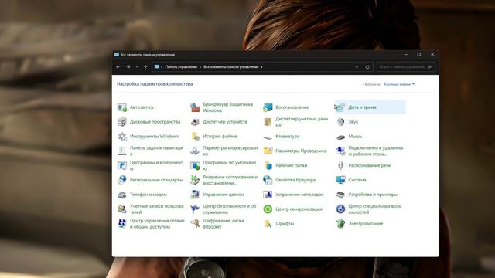495x278 pixels.
Task: Open the Дисковые пространства icon
Action: pos(122,122)
